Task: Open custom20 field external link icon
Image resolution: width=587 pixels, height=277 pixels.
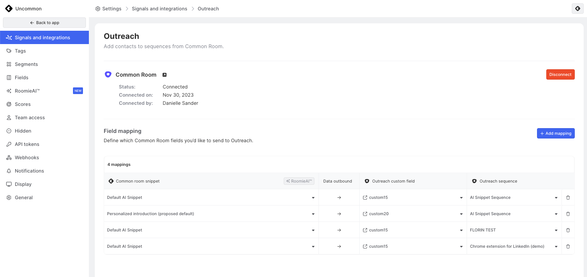Action: click(x=365, y=214)
